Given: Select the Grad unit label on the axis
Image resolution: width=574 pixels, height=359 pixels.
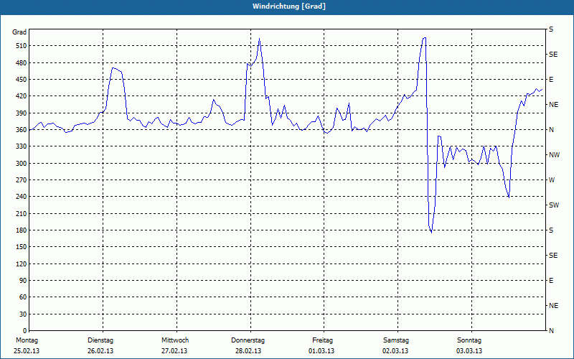Looking at the screenshot, I should pos(19,32).
